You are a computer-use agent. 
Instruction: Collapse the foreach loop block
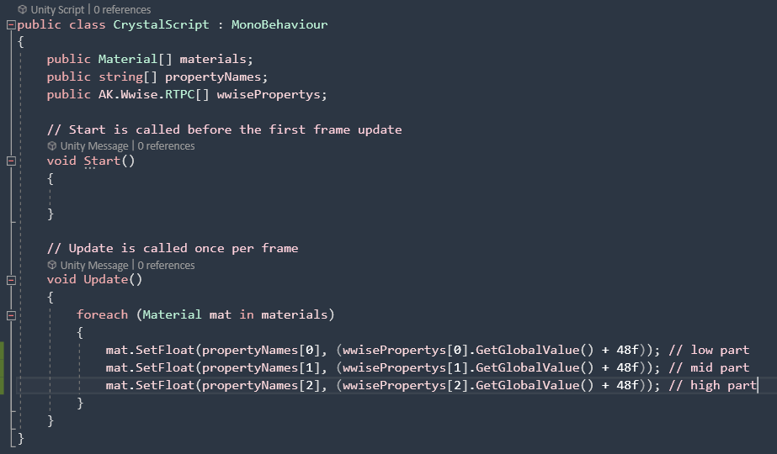(11, 315)
